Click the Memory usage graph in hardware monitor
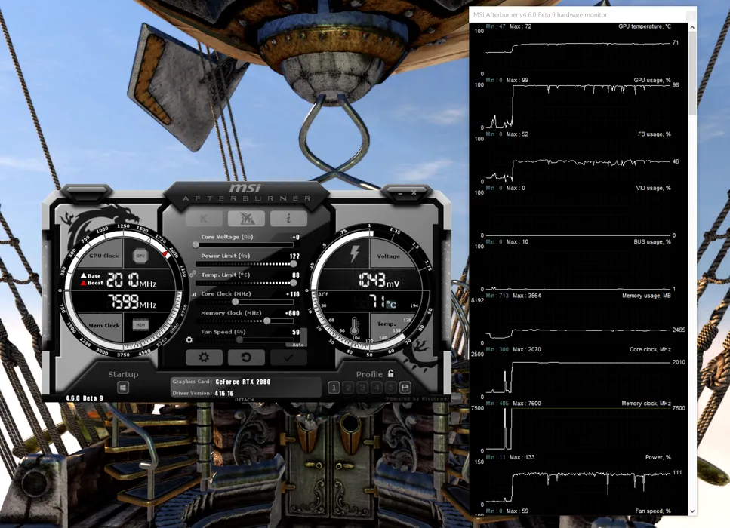The width and height of the screenshot is (730, 528). 578,320
